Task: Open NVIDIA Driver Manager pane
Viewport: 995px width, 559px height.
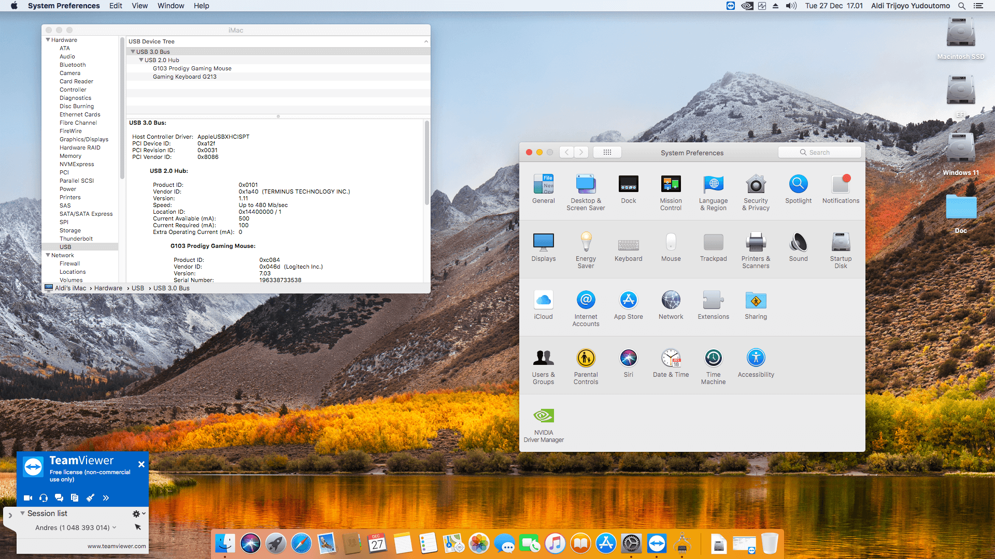Action: pos(543,424)
